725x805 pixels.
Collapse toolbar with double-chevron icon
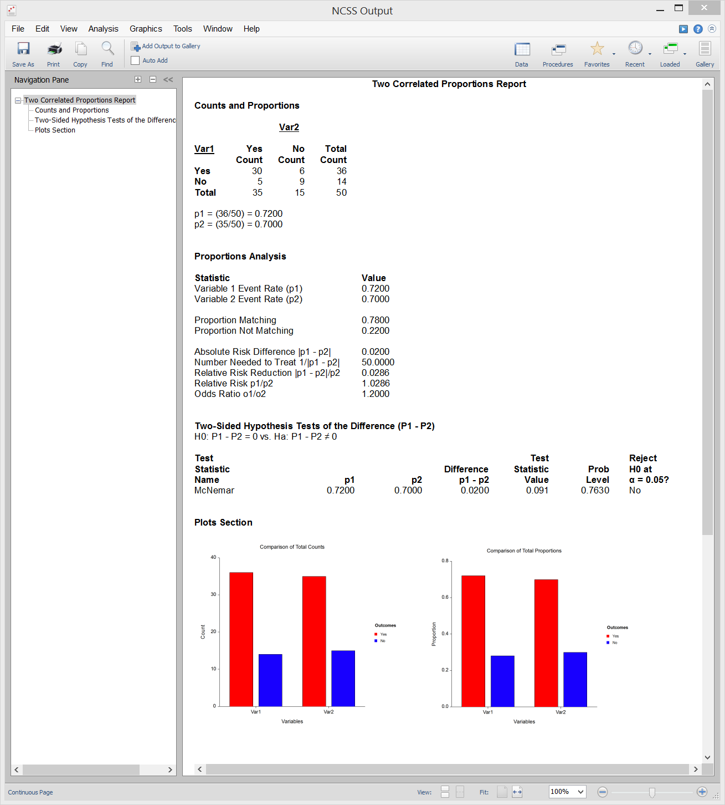[712, 29]
